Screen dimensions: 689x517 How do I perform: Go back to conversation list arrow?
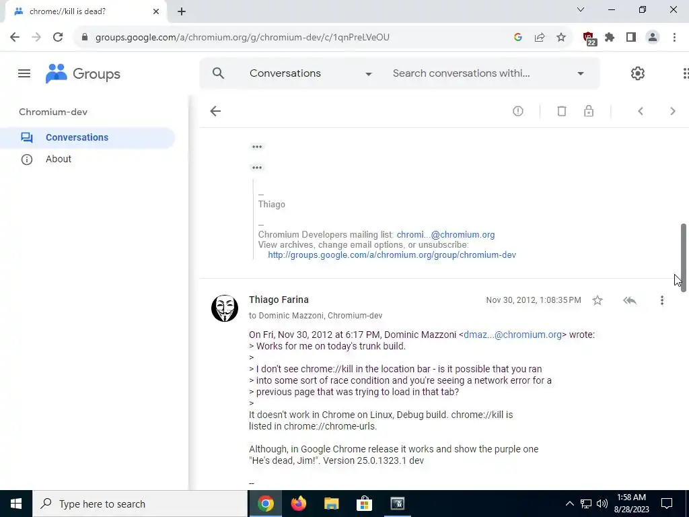tap(215, 111)
